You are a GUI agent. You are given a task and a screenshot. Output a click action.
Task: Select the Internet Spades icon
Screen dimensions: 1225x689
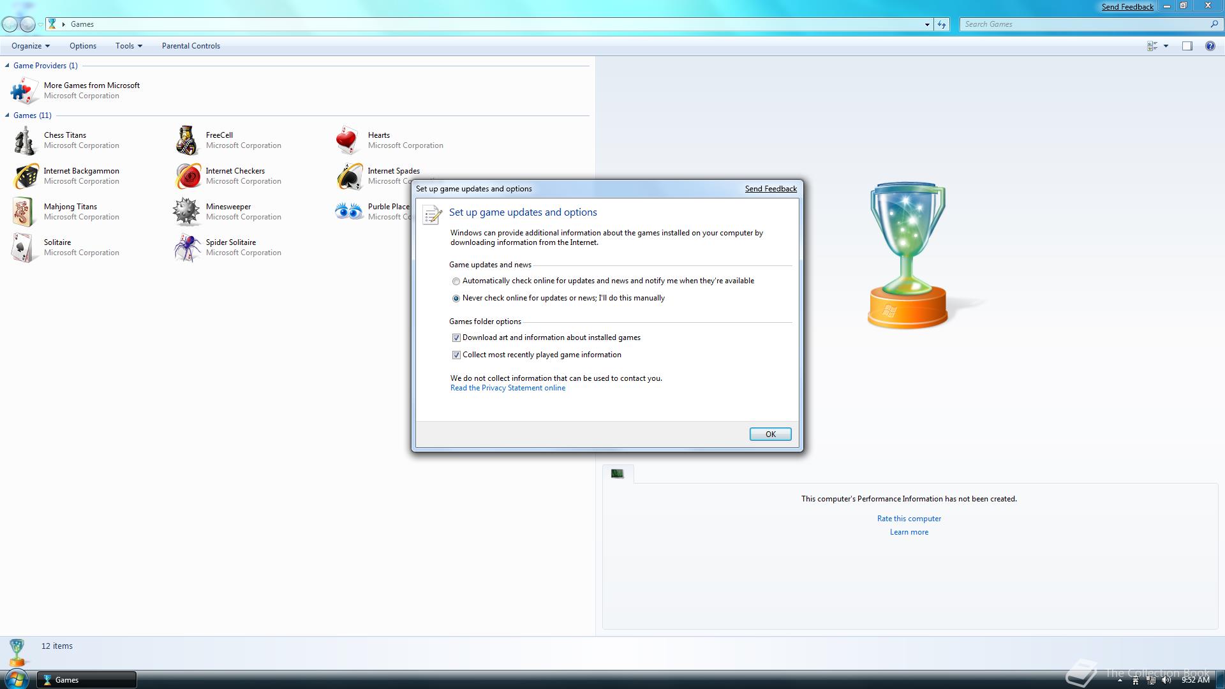click(348, 176)
